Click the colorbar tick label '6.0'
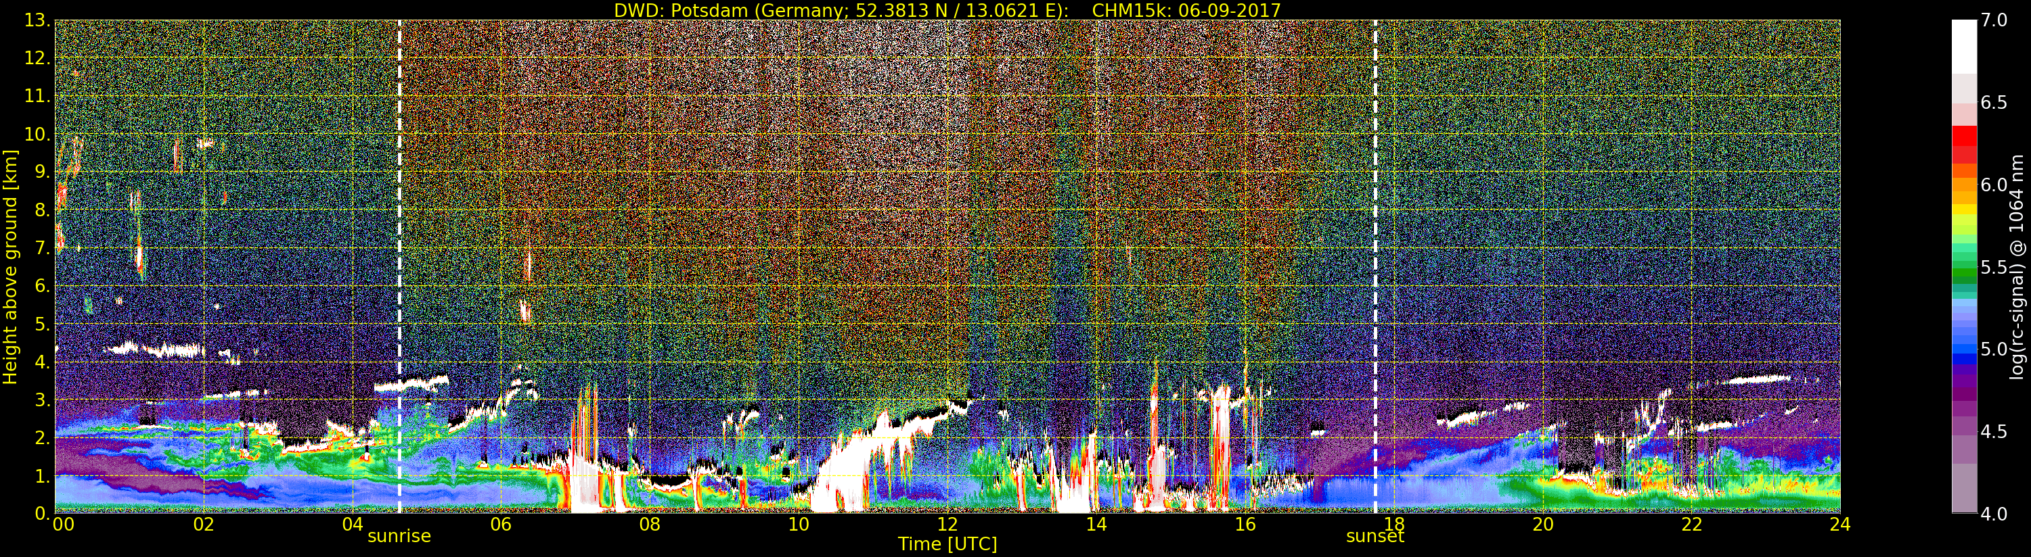The image size is (2031, 557). tap(1994, 185)
